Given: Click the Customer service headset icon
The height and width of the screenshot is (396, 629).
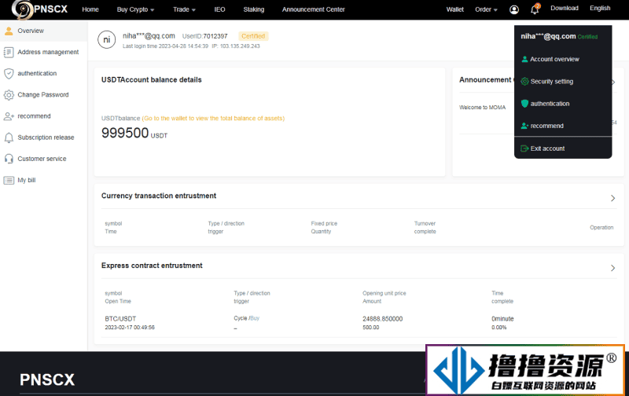Looking at the screenshot, I should [9, 159].
